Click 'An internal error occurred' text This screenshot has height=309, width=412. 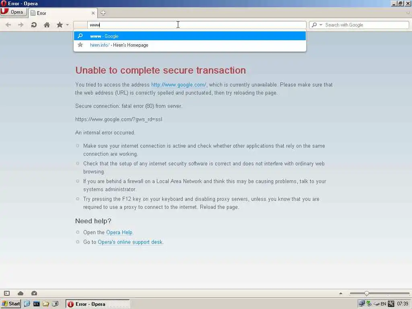[x=105, y=133]
